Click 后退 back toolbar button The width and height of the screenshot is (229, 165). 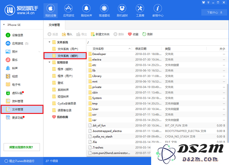tap(53, 34)
